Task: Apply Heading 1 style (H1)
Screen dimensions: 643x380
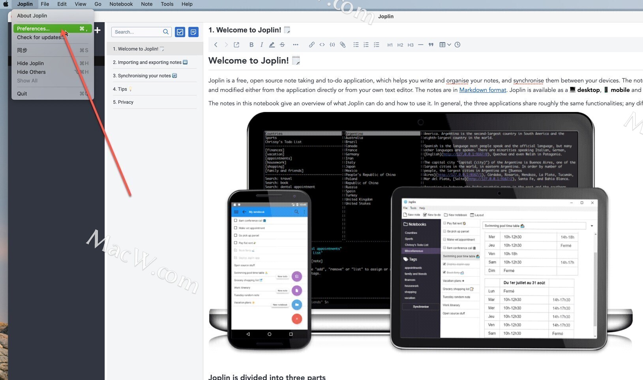Action: 390,45
